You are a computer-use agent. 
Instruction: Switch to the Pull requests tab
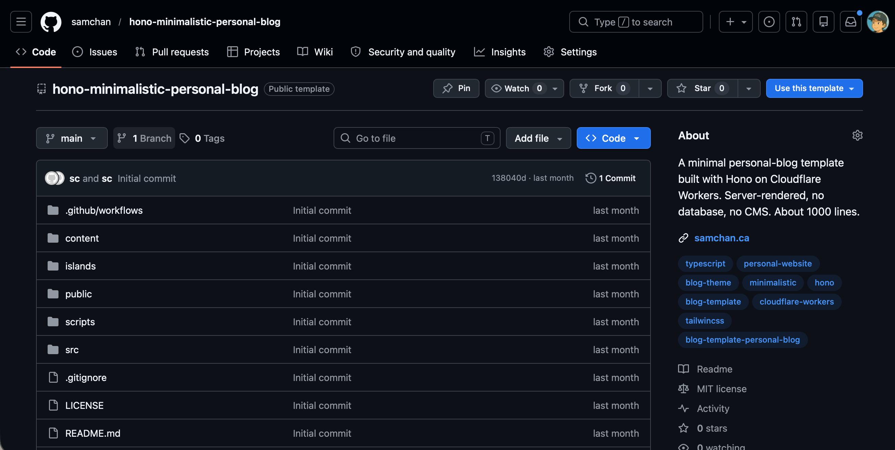pyautogui.click(x=172, y=52)
